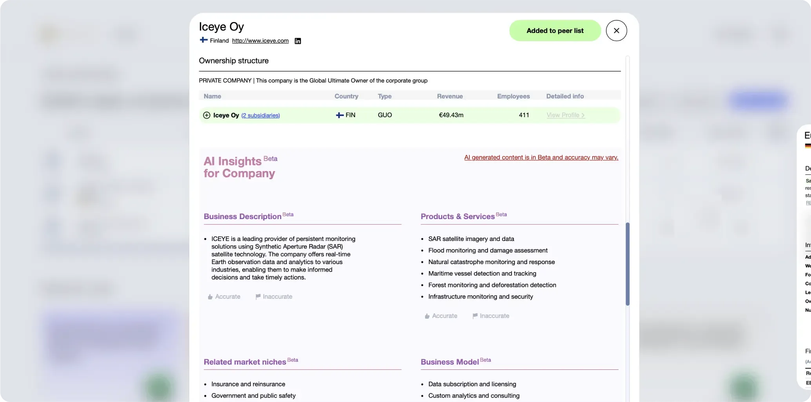Click the Finland flag beside the country name
The image size is (811, 402).
tap(203, 40)
